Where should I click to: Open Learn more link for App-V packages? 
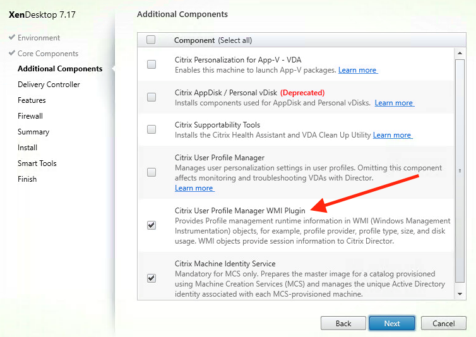pos(358,70)
